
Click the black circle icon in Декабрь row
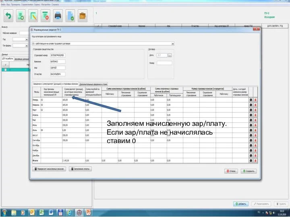(x=251, y=156)
